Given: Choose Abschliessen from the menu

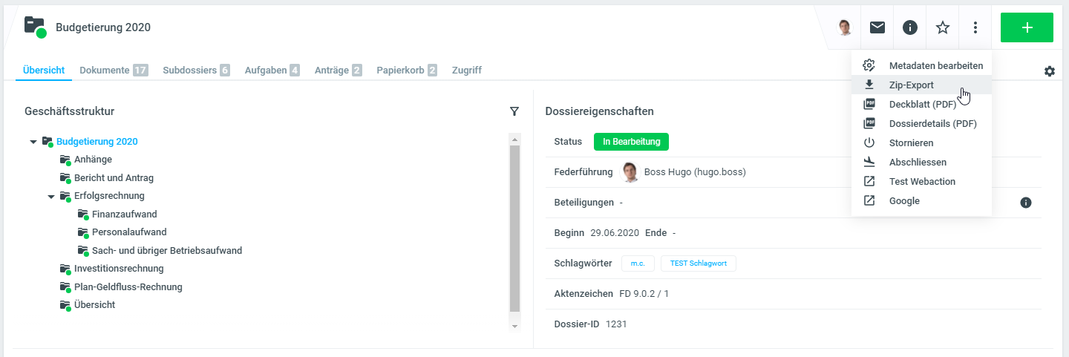Looking at the screenshot, I should tap(918, 163).
